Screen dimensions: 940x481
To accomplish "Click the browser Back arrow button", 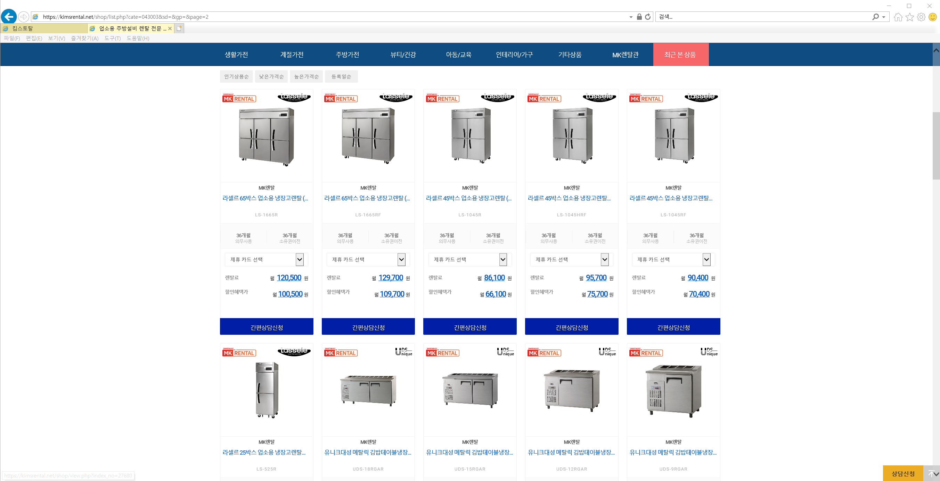I will 9,17.
